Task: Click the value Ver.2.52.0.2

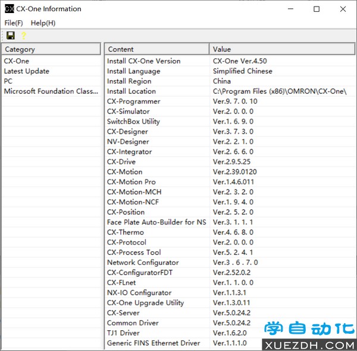Action: [x=231, y=273]
